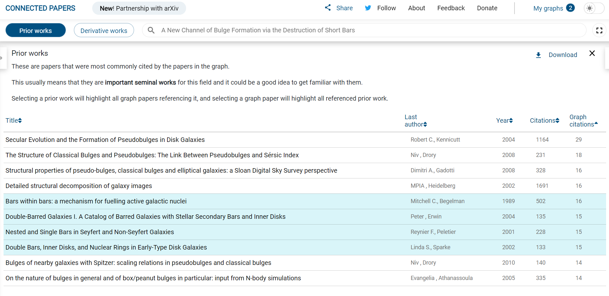Select the Prior works tab

36,30
